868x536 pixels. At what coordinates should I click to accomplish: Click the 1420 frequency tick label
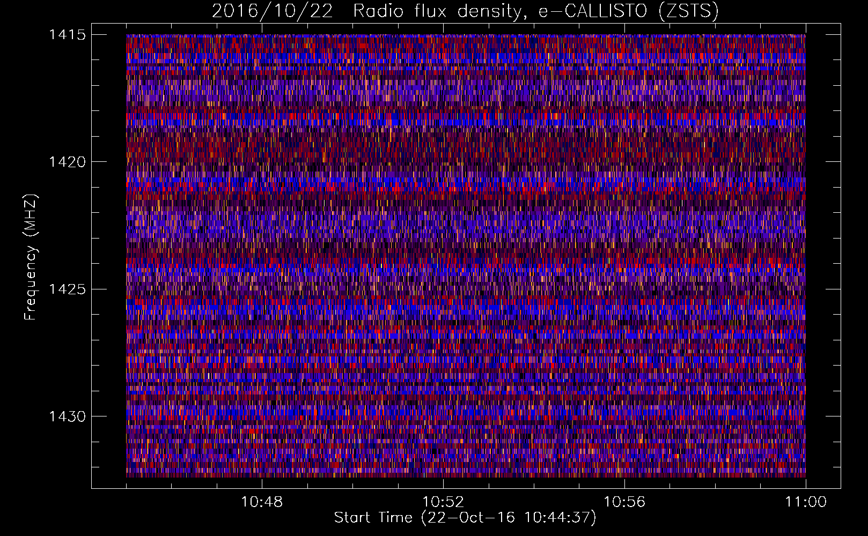(67, 162)
